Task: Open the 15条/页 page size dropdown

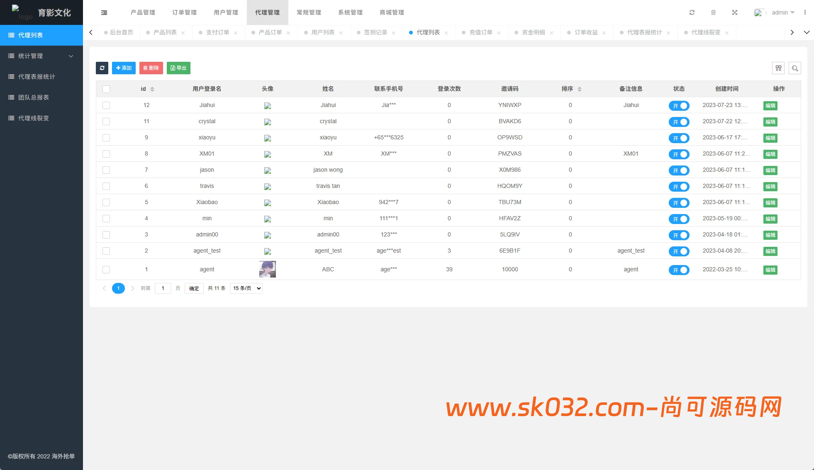Action: [246, 288]
